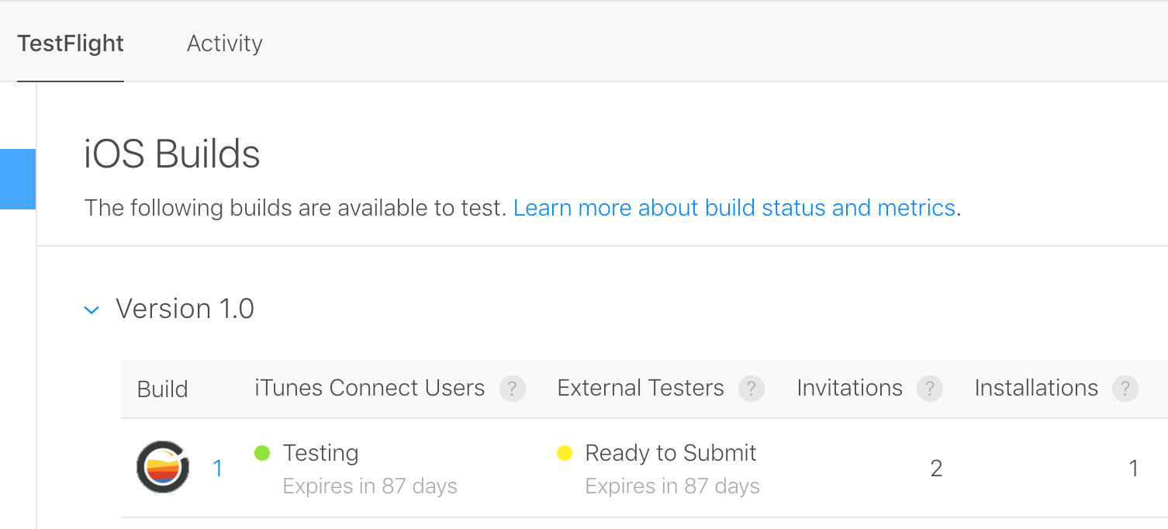
Task: Click help icon next to iTunes Connect Users
Action: point(513,389)
